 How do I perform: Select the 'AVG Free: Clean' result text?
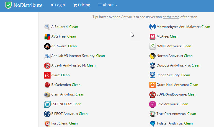tap(64, 36)
